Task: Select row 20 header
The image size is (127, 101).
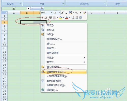Action: point(5,78)
